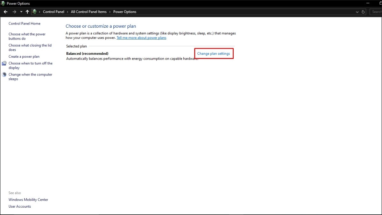The height and width of the screenshot is (215, 382).
Task: Expand the address bar history dropdown
Action: 357,12
